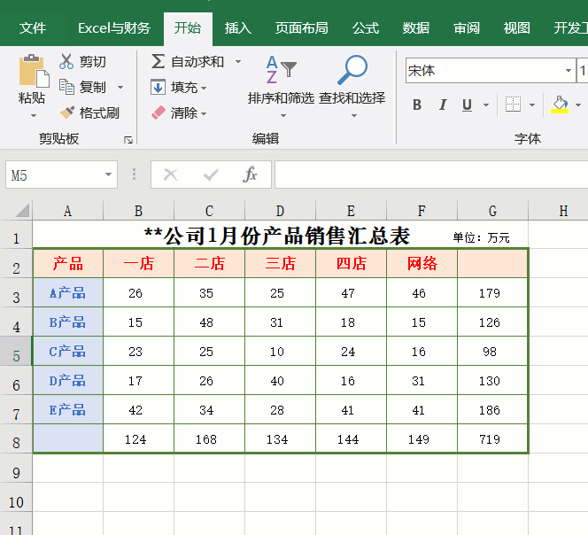Toggle underline formatting
Screen dimensions: 588x535
point(467,105)
